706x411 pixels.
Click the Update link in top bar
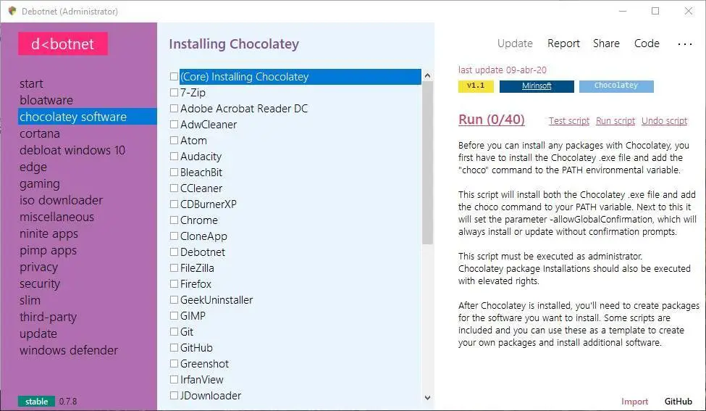point(515,43)
